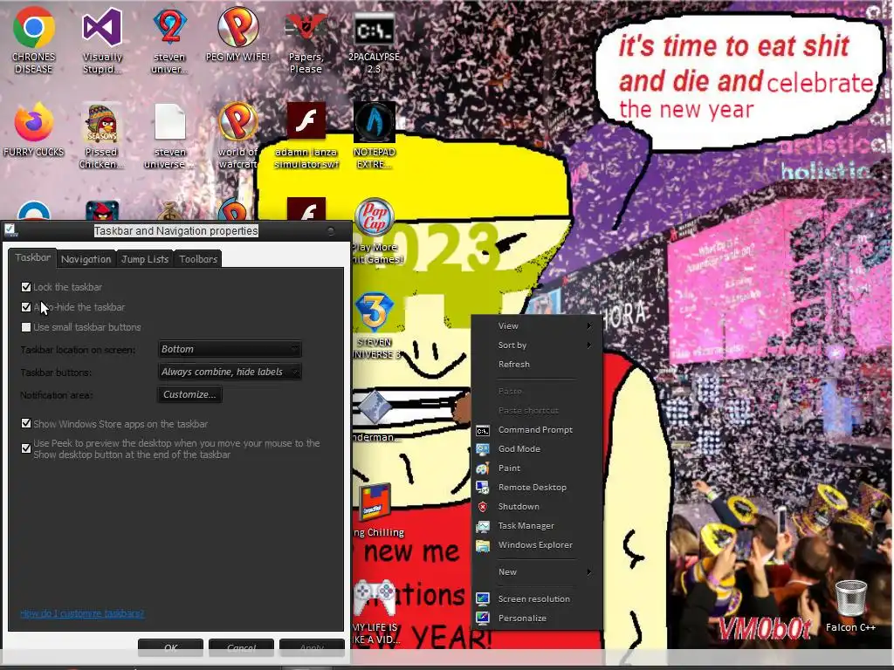Open the STEVEN UNIVERSE 3 icon

[374, 312]
